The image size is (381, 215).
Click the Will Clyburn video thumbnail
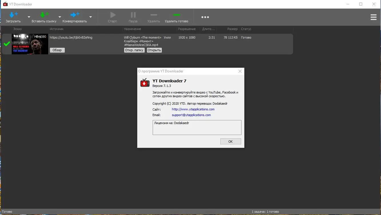pyautogui.click(x=30, y=44)
